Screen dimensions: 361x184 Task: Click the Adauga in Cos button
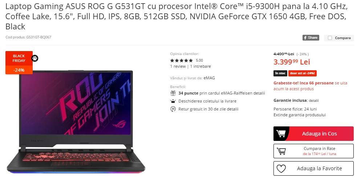tap(313, 134)
